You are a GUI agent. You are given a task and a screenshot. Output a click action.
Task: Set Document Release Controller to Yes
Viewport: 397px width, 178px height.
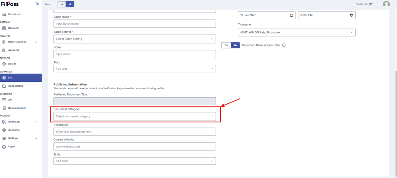point(226,45)
